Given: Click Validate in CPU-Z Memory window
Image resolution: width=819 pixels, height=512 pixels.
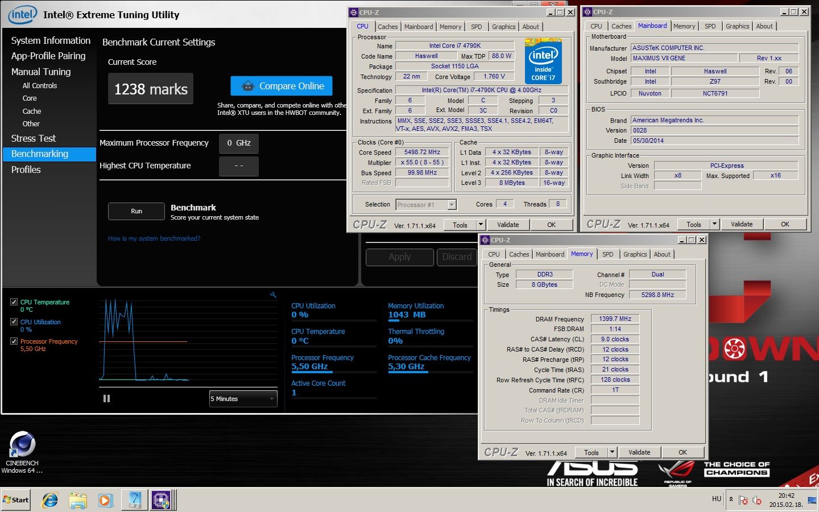Looking at the screenshot, I should point(639,452).
